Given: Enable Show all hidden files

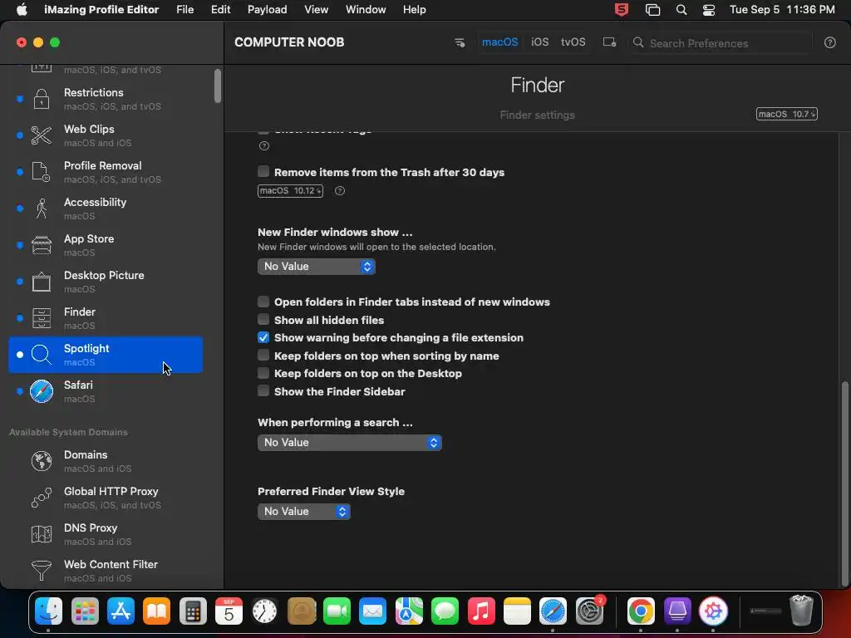Looking at the screenshot, I should click(x=263, y=320).
